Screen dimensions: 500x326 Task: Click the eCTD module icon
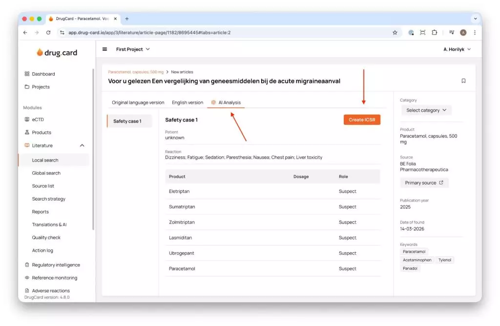[27, 120]
